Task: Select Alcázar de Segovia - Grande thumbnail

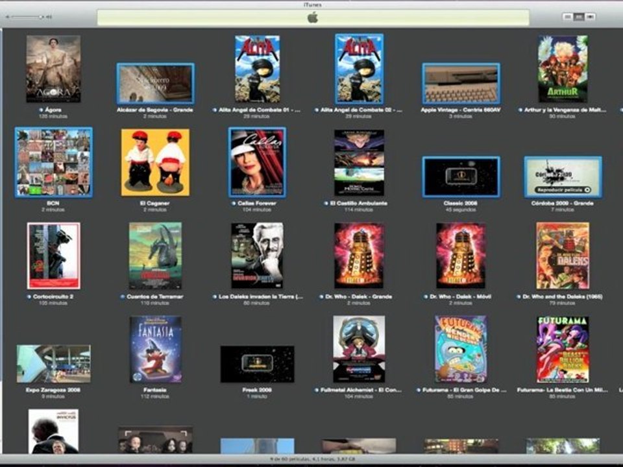Action: 155,84
